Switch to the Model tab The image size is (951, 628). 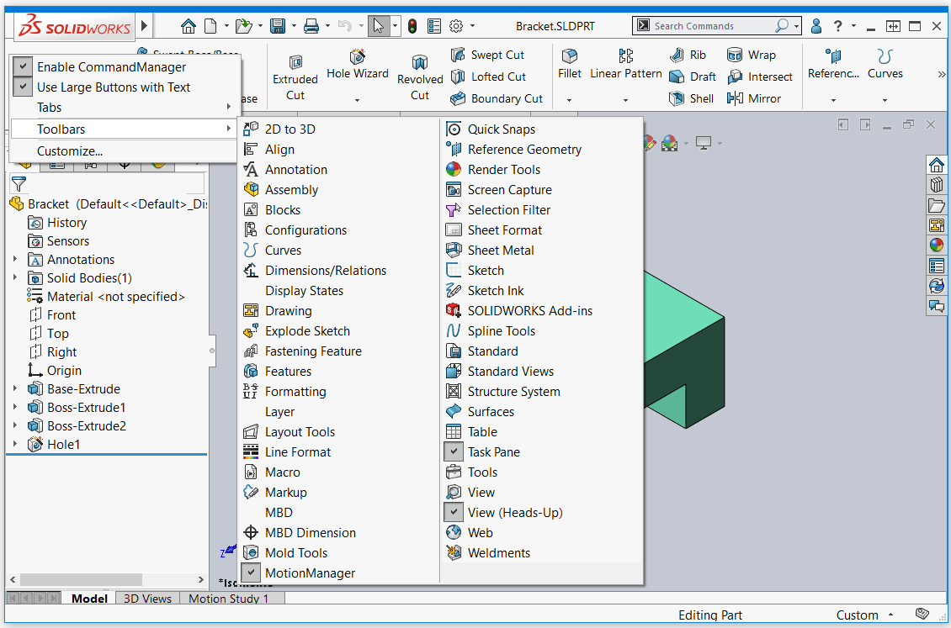coord(89,599)
